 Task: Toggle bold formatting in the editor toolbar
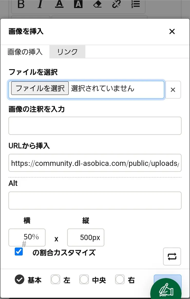(x=21, y=4)
